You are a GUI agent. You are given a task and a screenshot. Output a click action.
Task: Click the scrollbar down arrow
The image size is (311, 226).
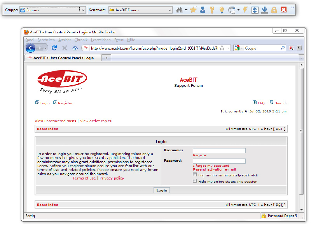point(302,210)
